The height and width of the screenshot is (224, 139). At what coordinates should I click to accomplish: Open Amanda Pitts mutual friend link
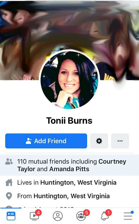(x=69, y=169)
